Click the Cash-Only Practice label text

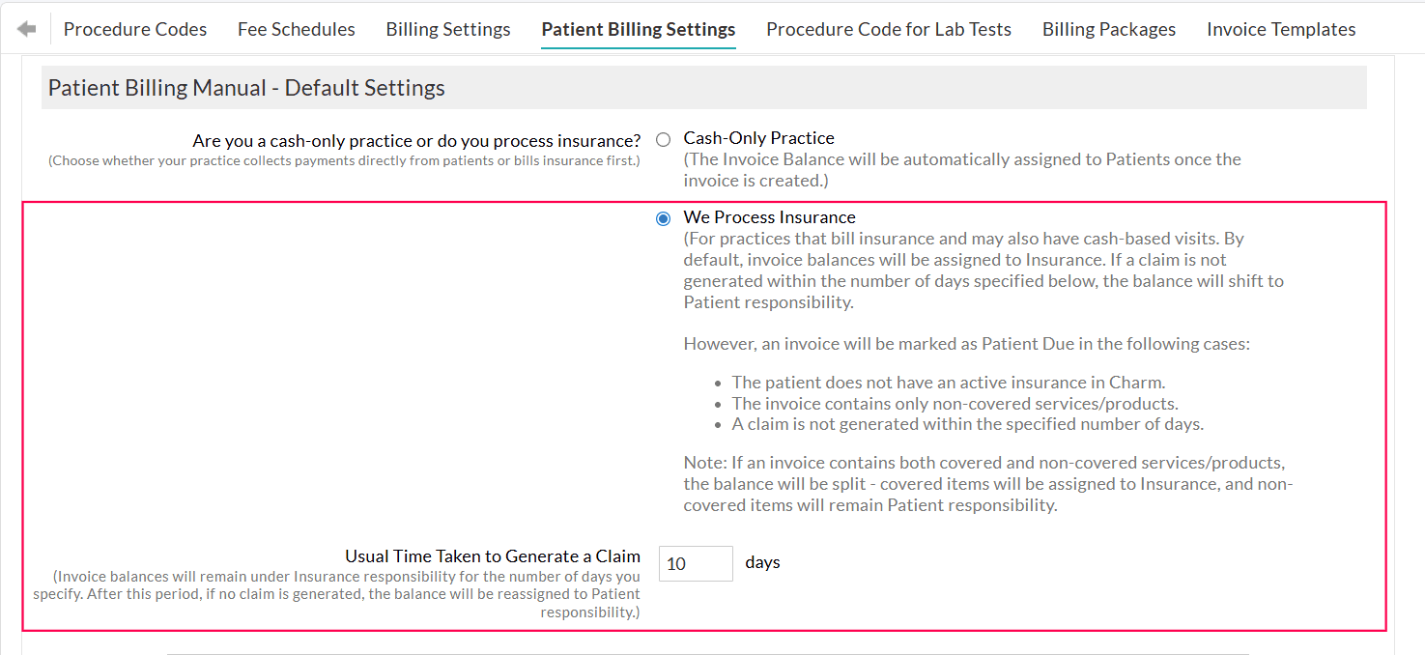[758, 137]
